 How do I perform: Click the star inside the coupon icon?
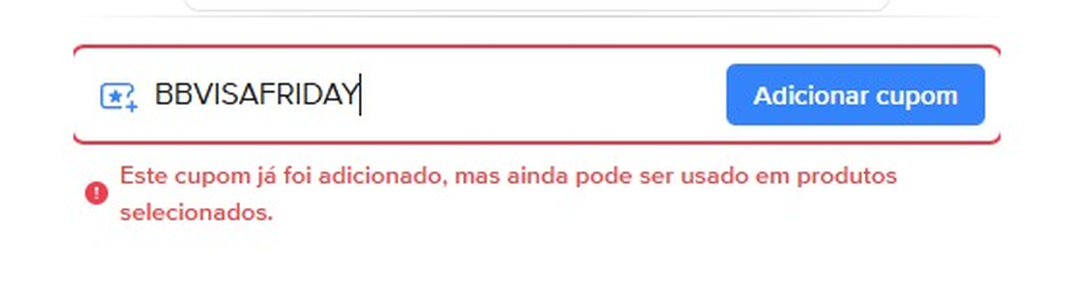tap(115, 96)
